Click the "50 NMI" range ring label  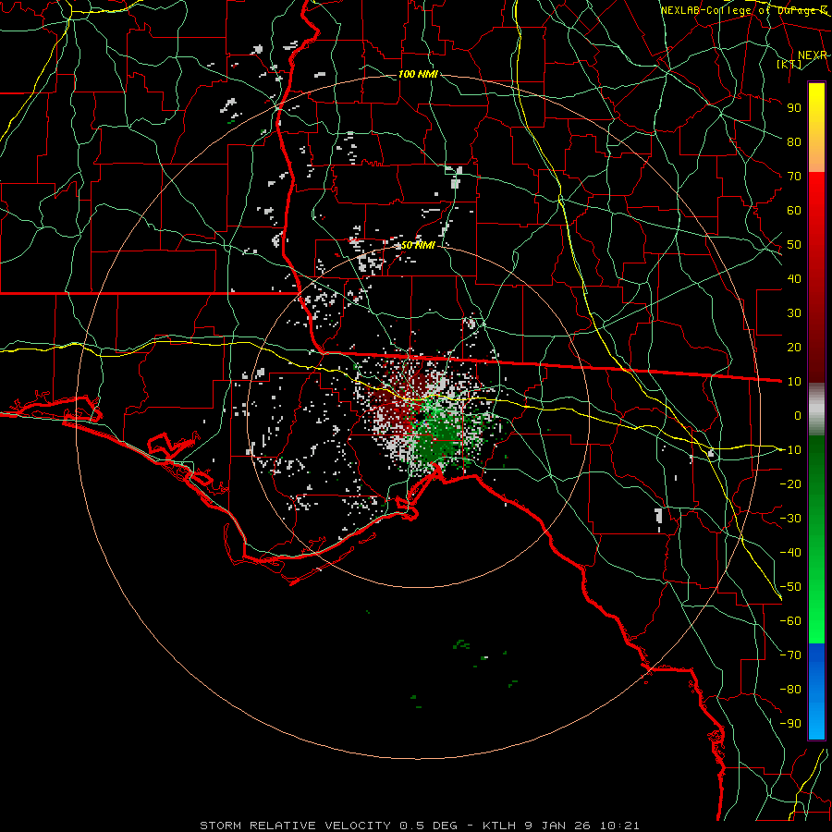coord(418,245)
